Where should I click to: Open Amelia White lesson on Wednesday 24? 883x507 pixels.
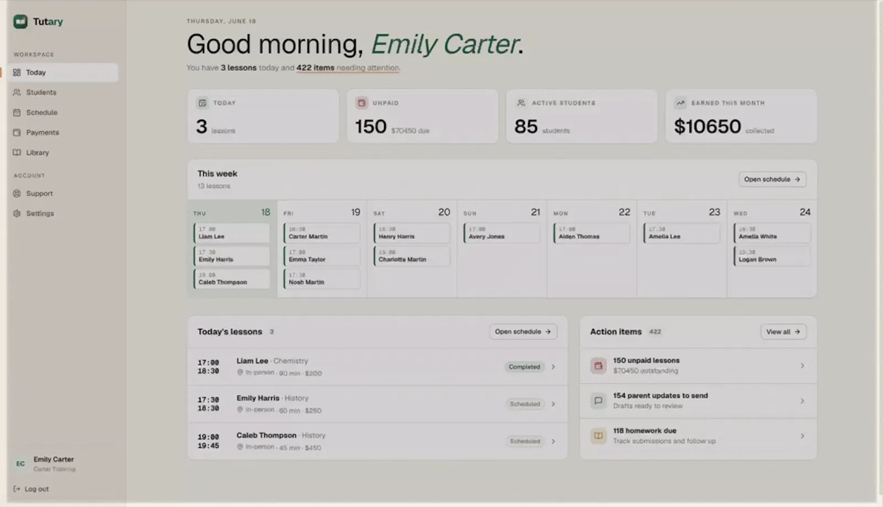click(x=772, y=233)
